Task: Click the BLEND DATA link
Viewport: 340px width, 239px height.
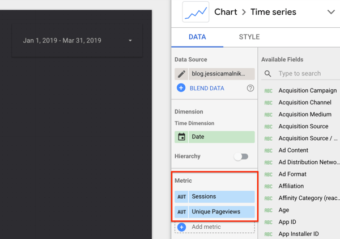Action: tap(207, 88)
